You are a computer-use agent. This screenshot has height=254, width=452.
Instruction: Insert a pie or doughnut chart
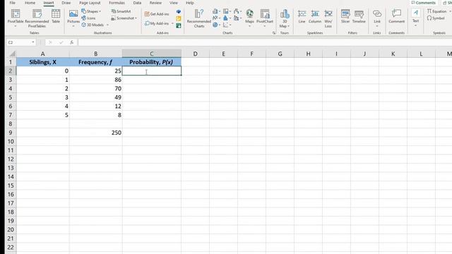tap(216, 25)
